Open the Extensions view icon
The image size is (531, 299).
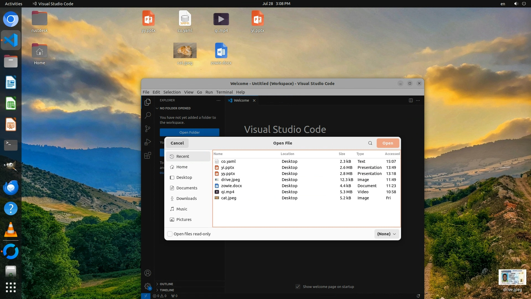tap(148, 155)
